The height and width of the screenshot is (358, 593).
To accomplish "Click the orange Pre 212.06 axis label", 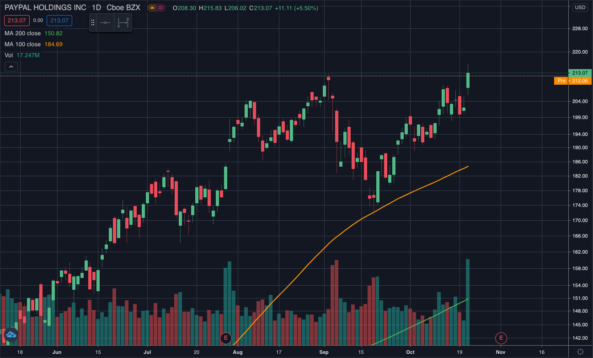I will point(572,81).
